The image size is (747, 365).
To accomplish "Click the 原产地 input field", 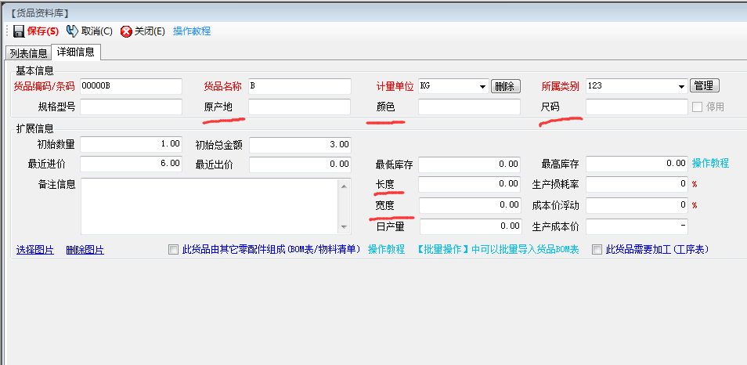I will pyautogui.click(x=299, y=107).
